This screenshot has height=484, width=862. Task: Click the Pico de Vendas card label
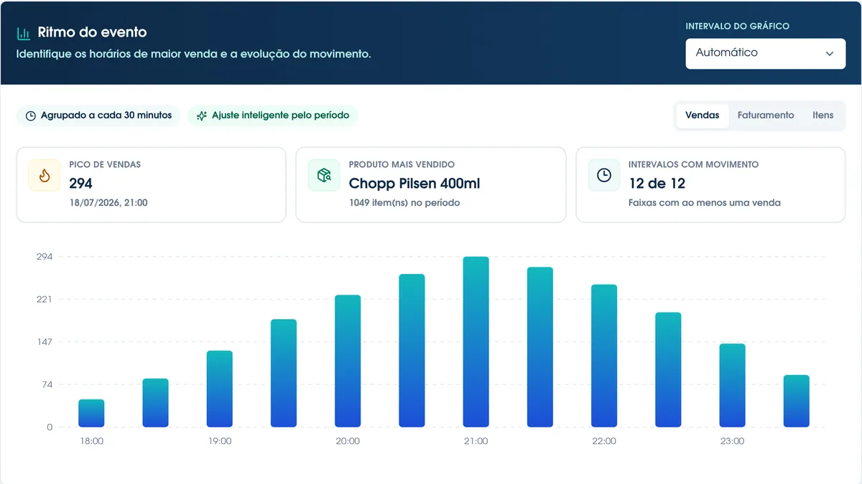(x=105, y=164)
